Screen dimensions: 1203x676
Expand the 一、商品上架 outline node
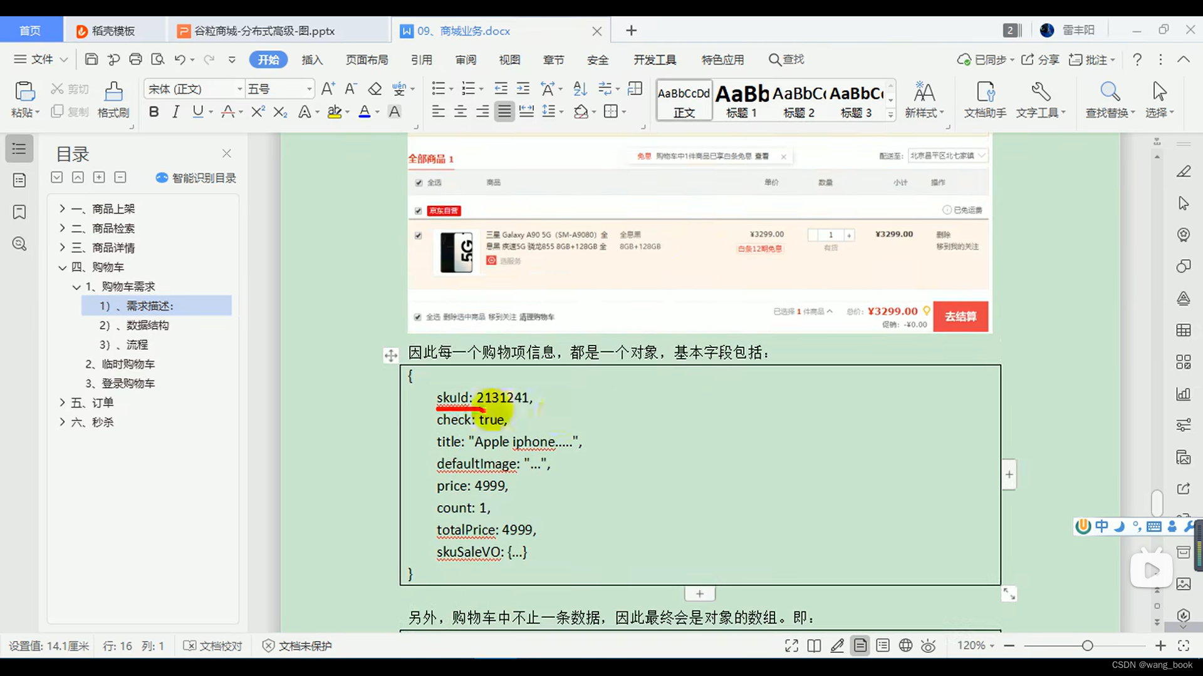[x=62, y=208]
